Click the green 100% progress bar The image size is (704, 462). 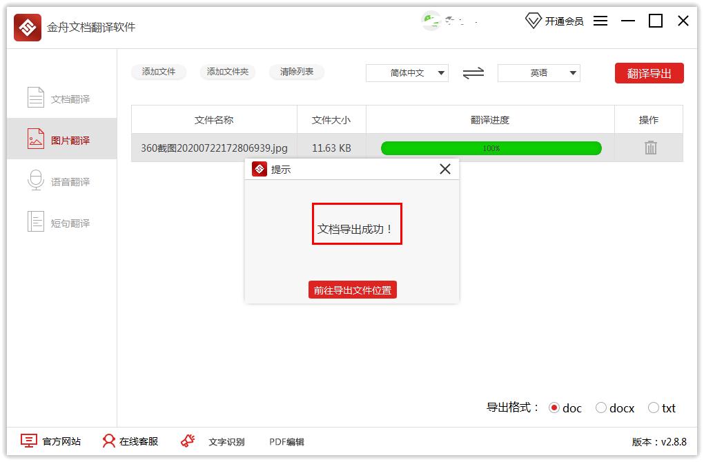[490, 148]
